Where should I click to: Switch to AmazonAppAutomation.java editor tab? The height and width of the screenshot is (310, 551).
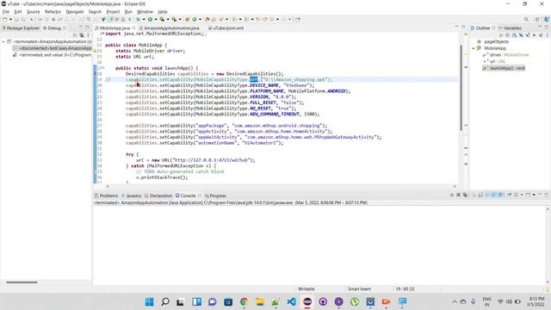coord(171,28)
